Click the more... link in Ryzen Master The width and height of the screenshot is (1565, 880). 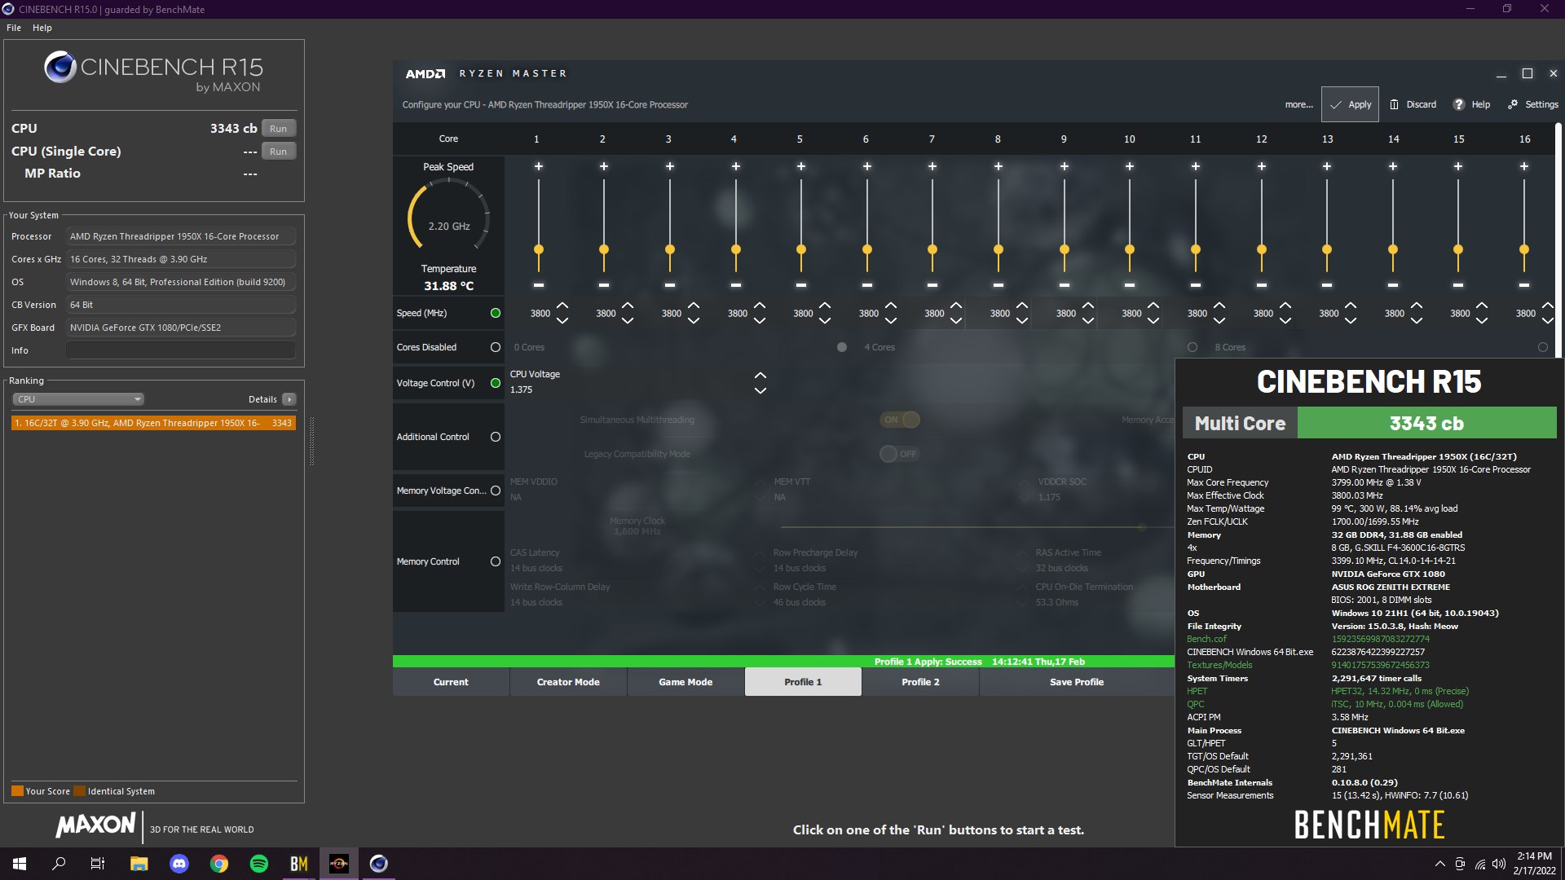pyautogui.click(x=1298, y=104)
